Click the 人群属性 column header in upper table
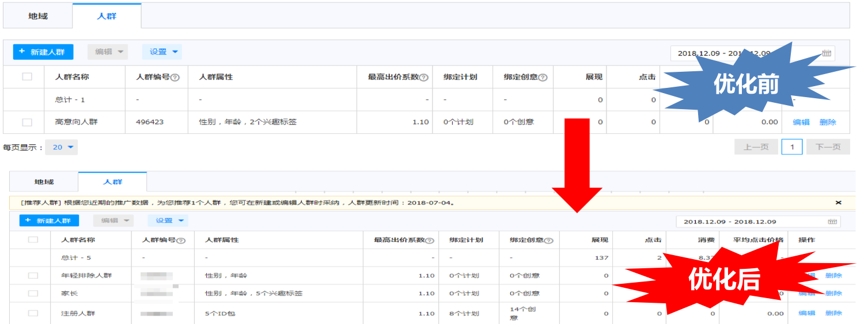 click(x=216, y=77)
